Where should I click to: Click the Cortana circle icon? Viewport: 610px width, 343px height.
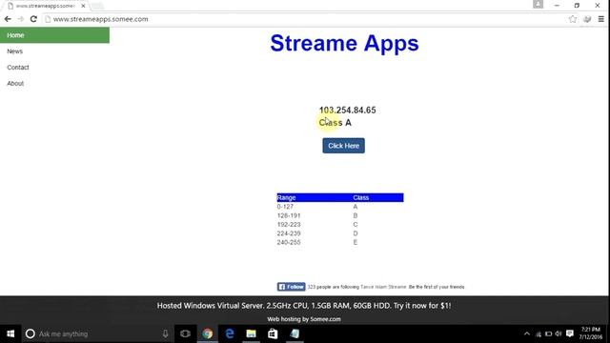click(30, 333)
